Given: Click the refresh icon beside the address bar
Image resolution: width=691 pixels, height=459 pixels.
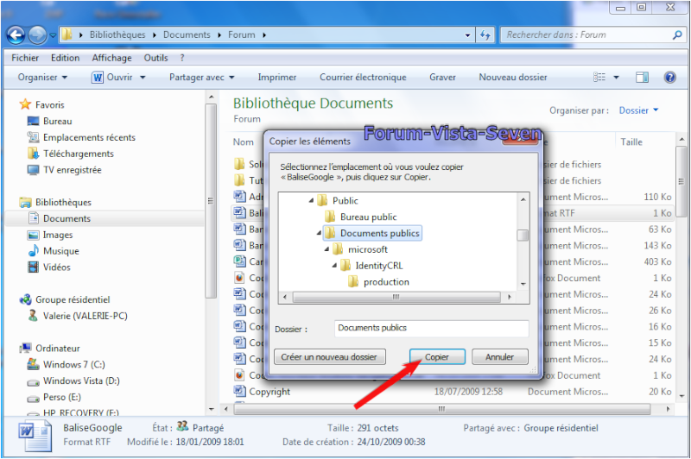Looking at the screenshot, I should pyautogui.click(x=485, y=35).
